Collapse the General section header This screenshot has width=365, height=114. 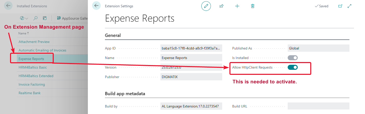[x=113, y=35]
